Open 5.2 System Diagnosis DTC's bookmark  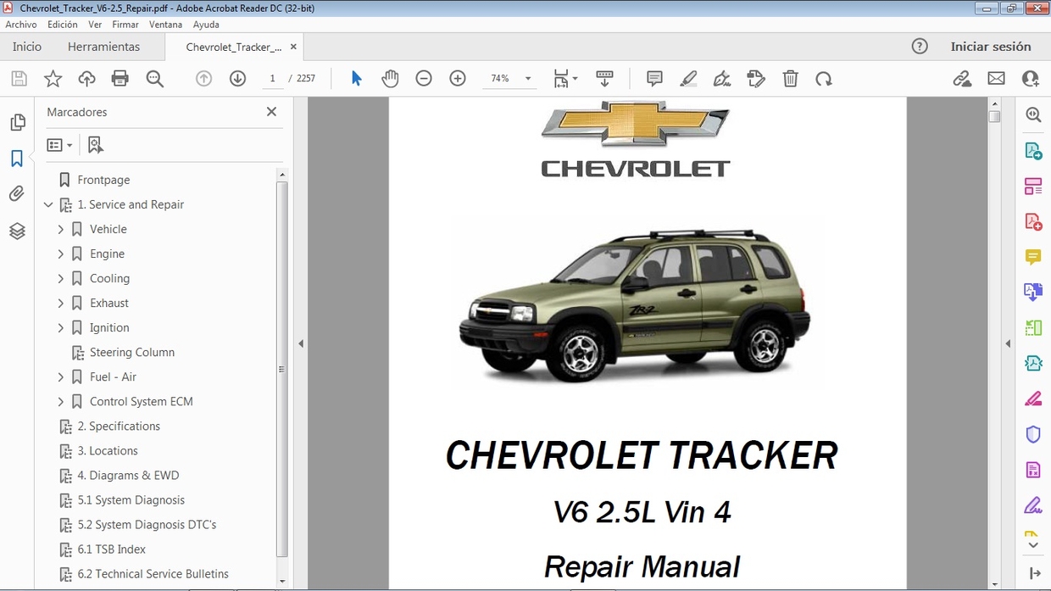(147, 524)
